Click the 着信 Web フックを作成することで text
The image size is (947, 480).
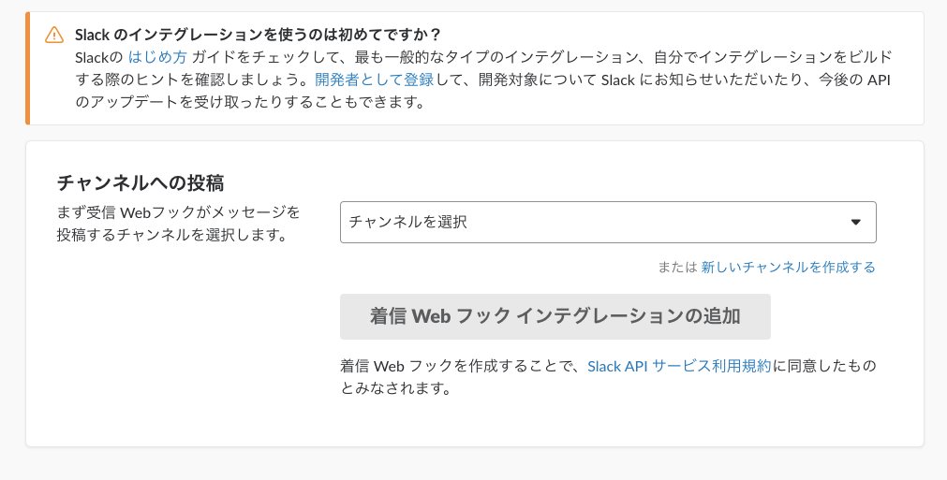point(462,366)
